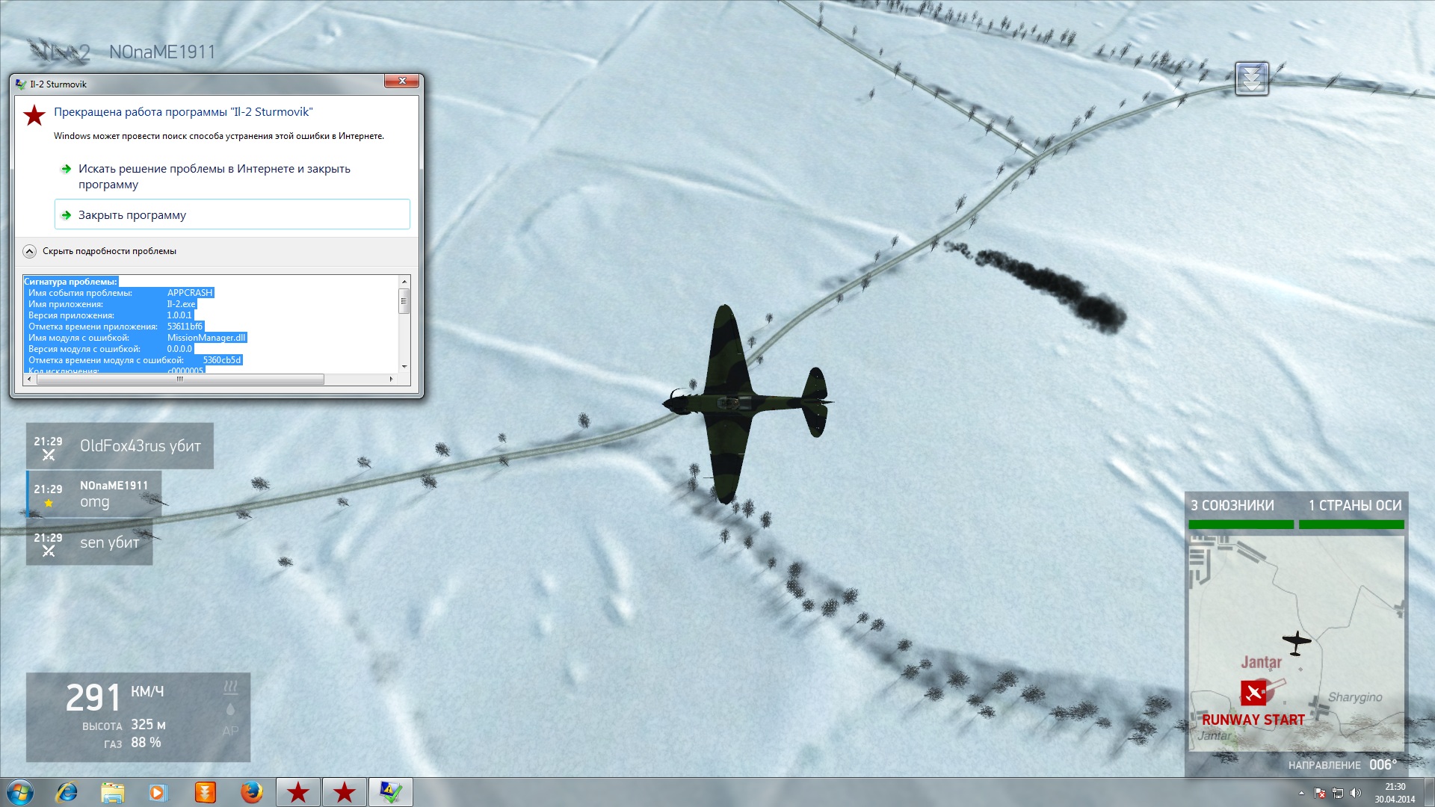Open Action Center flag tray icon
This screenshot has height=807, width=1435.
tap(1320, 793)
